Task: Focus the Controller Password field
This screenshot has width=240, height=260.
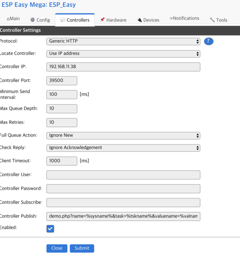Action: [x=123, y=189]
